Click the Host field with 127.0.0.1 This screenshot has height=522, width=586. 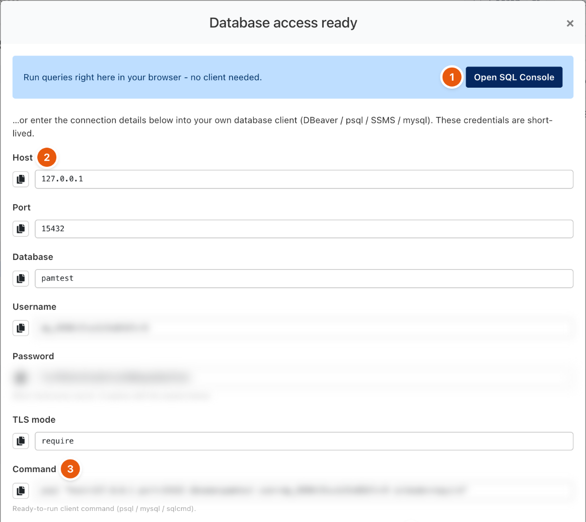tap(304, 179)
